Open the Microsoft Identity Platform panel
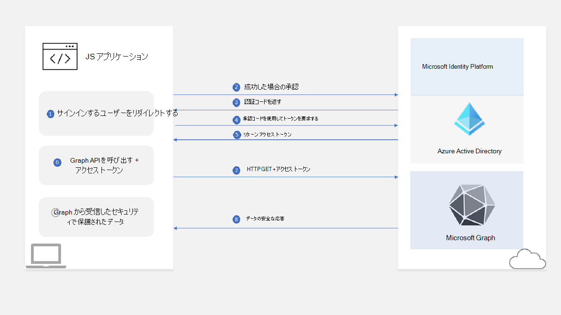Screen dimensions: 561x315 coord(467,66)
